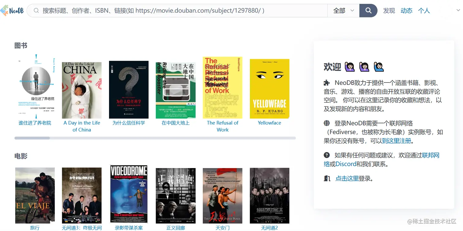Click the 天安门 title link
The image size is (463, 231).
pyautogui.click(x=222, y=228)
